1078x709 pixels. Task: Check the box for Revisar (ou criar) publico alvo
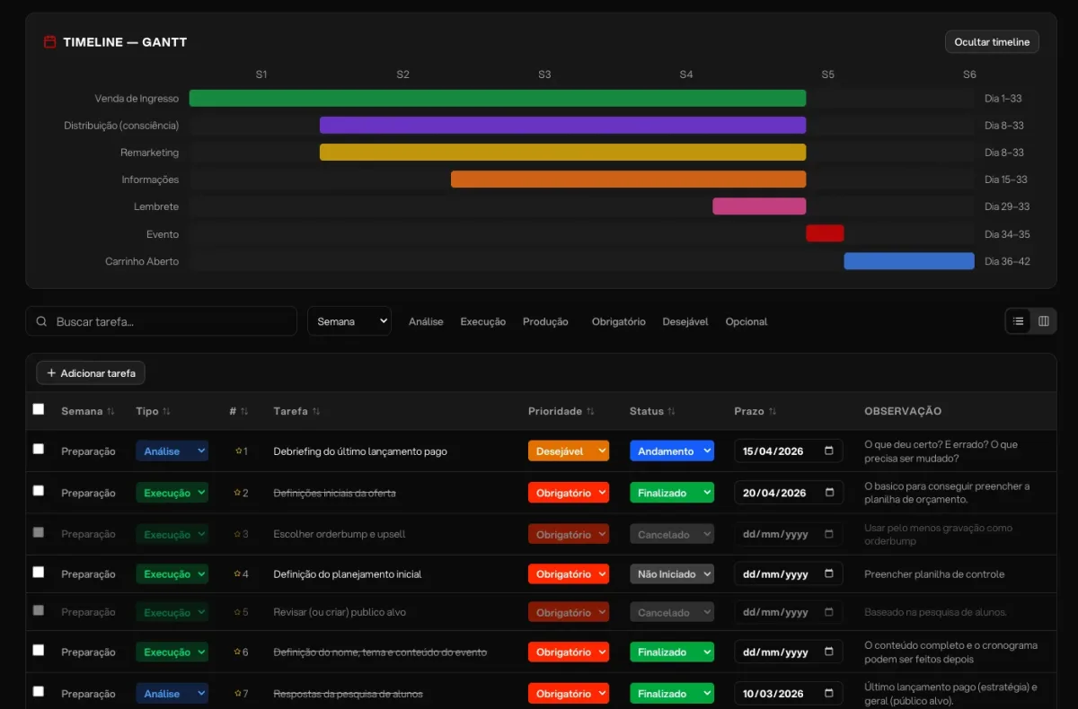coord(38,610)
